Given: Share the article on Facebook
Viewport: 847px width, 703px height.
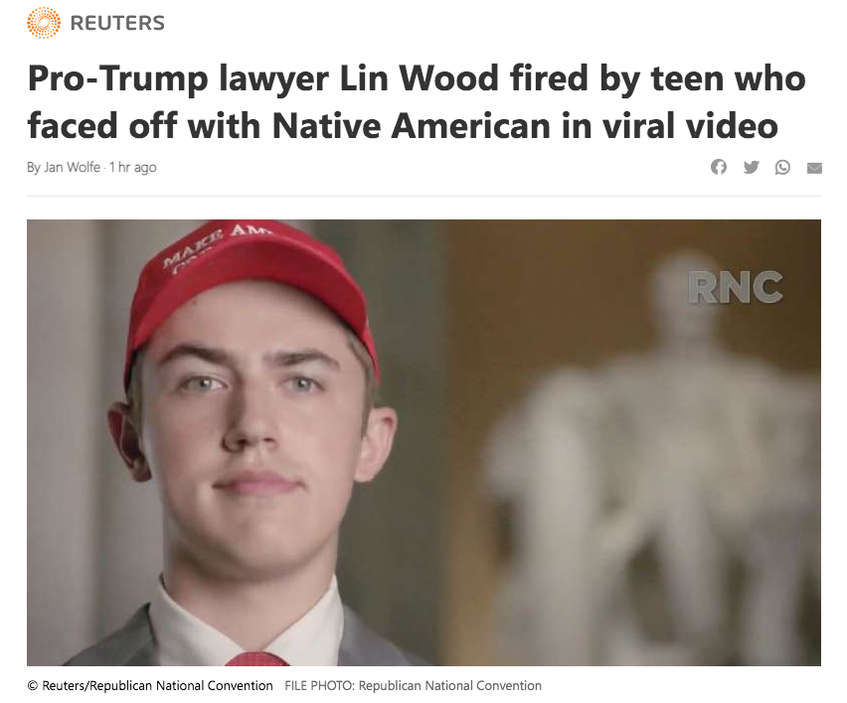Looking at the screenshot, I should pos(719,167).
